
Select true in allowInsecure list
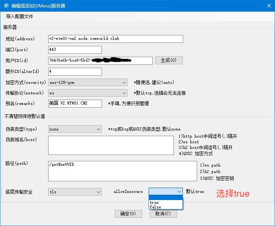pos(166,202)
